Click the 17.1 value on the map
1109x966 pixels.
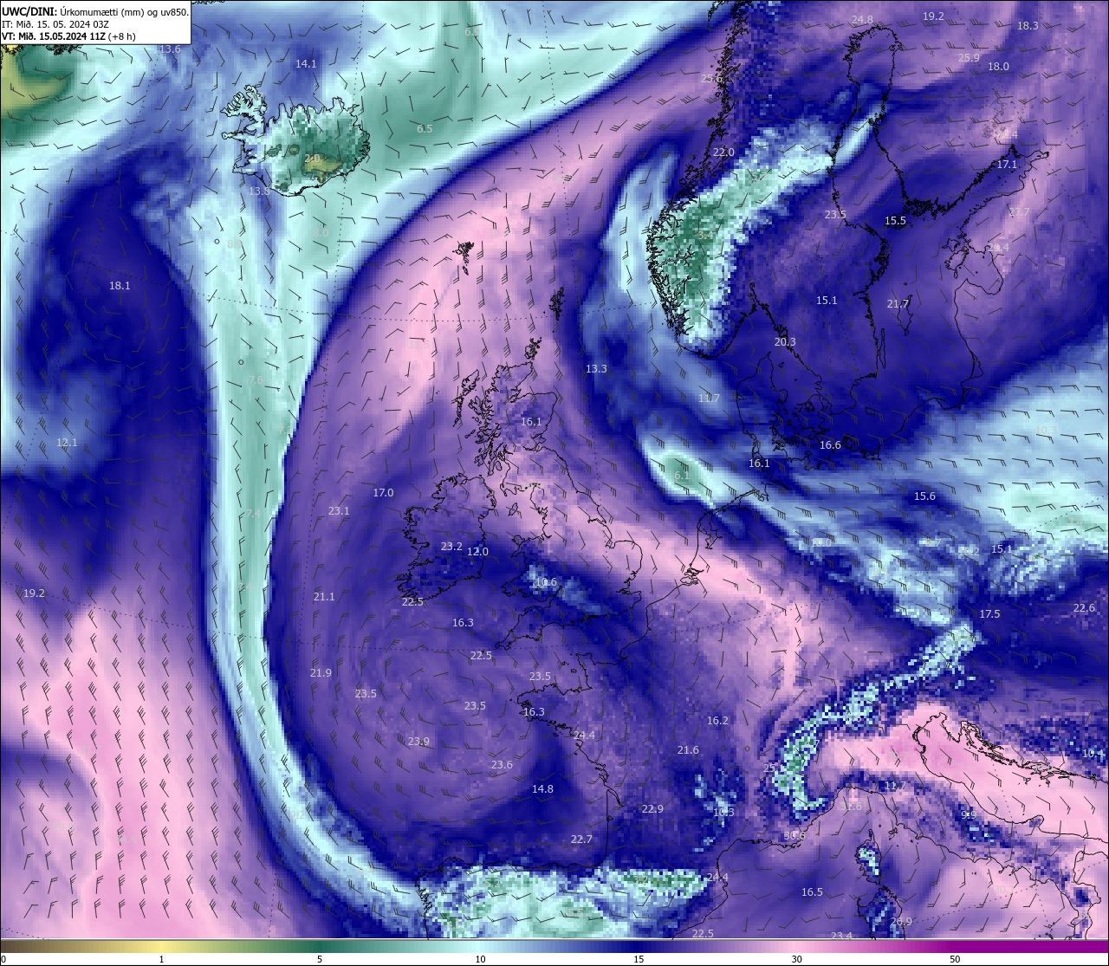pos(1007,165)
